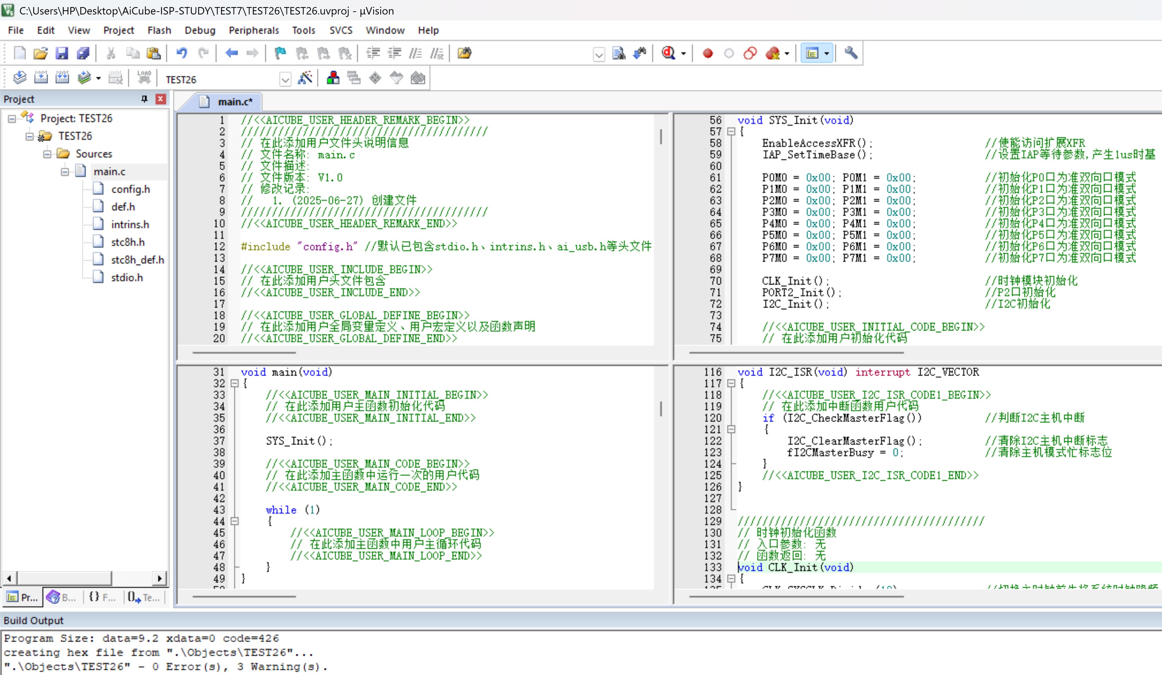Uncomment the selected lines
This screenshot has height=675, width=1162.
point(436,53)
